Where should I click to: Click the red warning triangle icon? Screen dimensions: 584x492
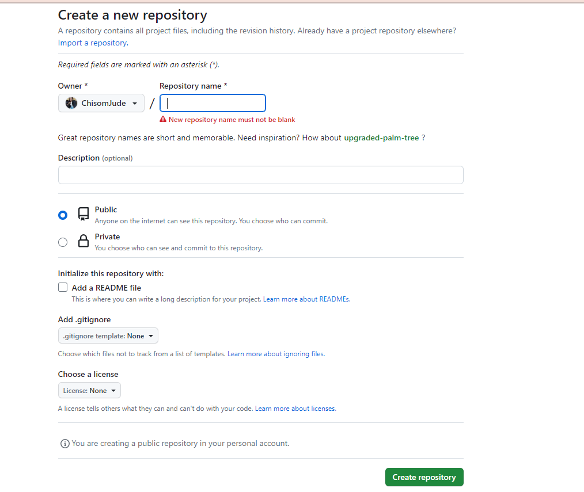pyautogui.click(x=163, y=120)
